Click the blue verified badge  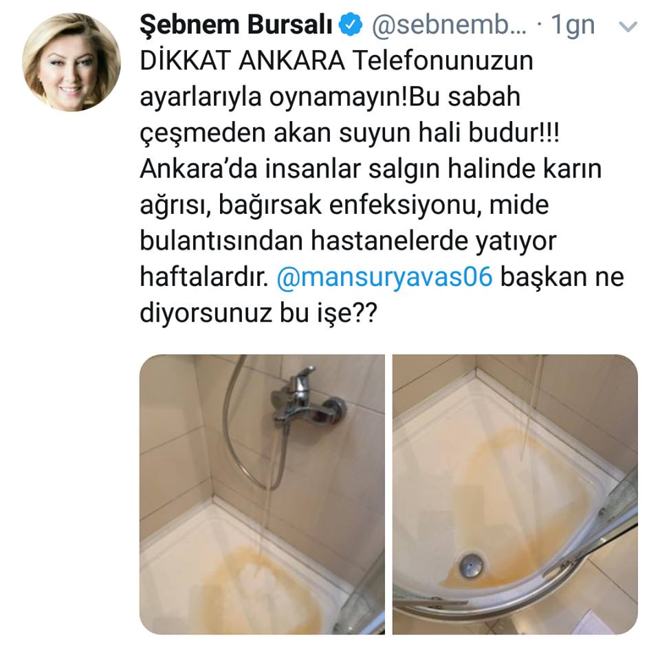(x=351, y=25)
